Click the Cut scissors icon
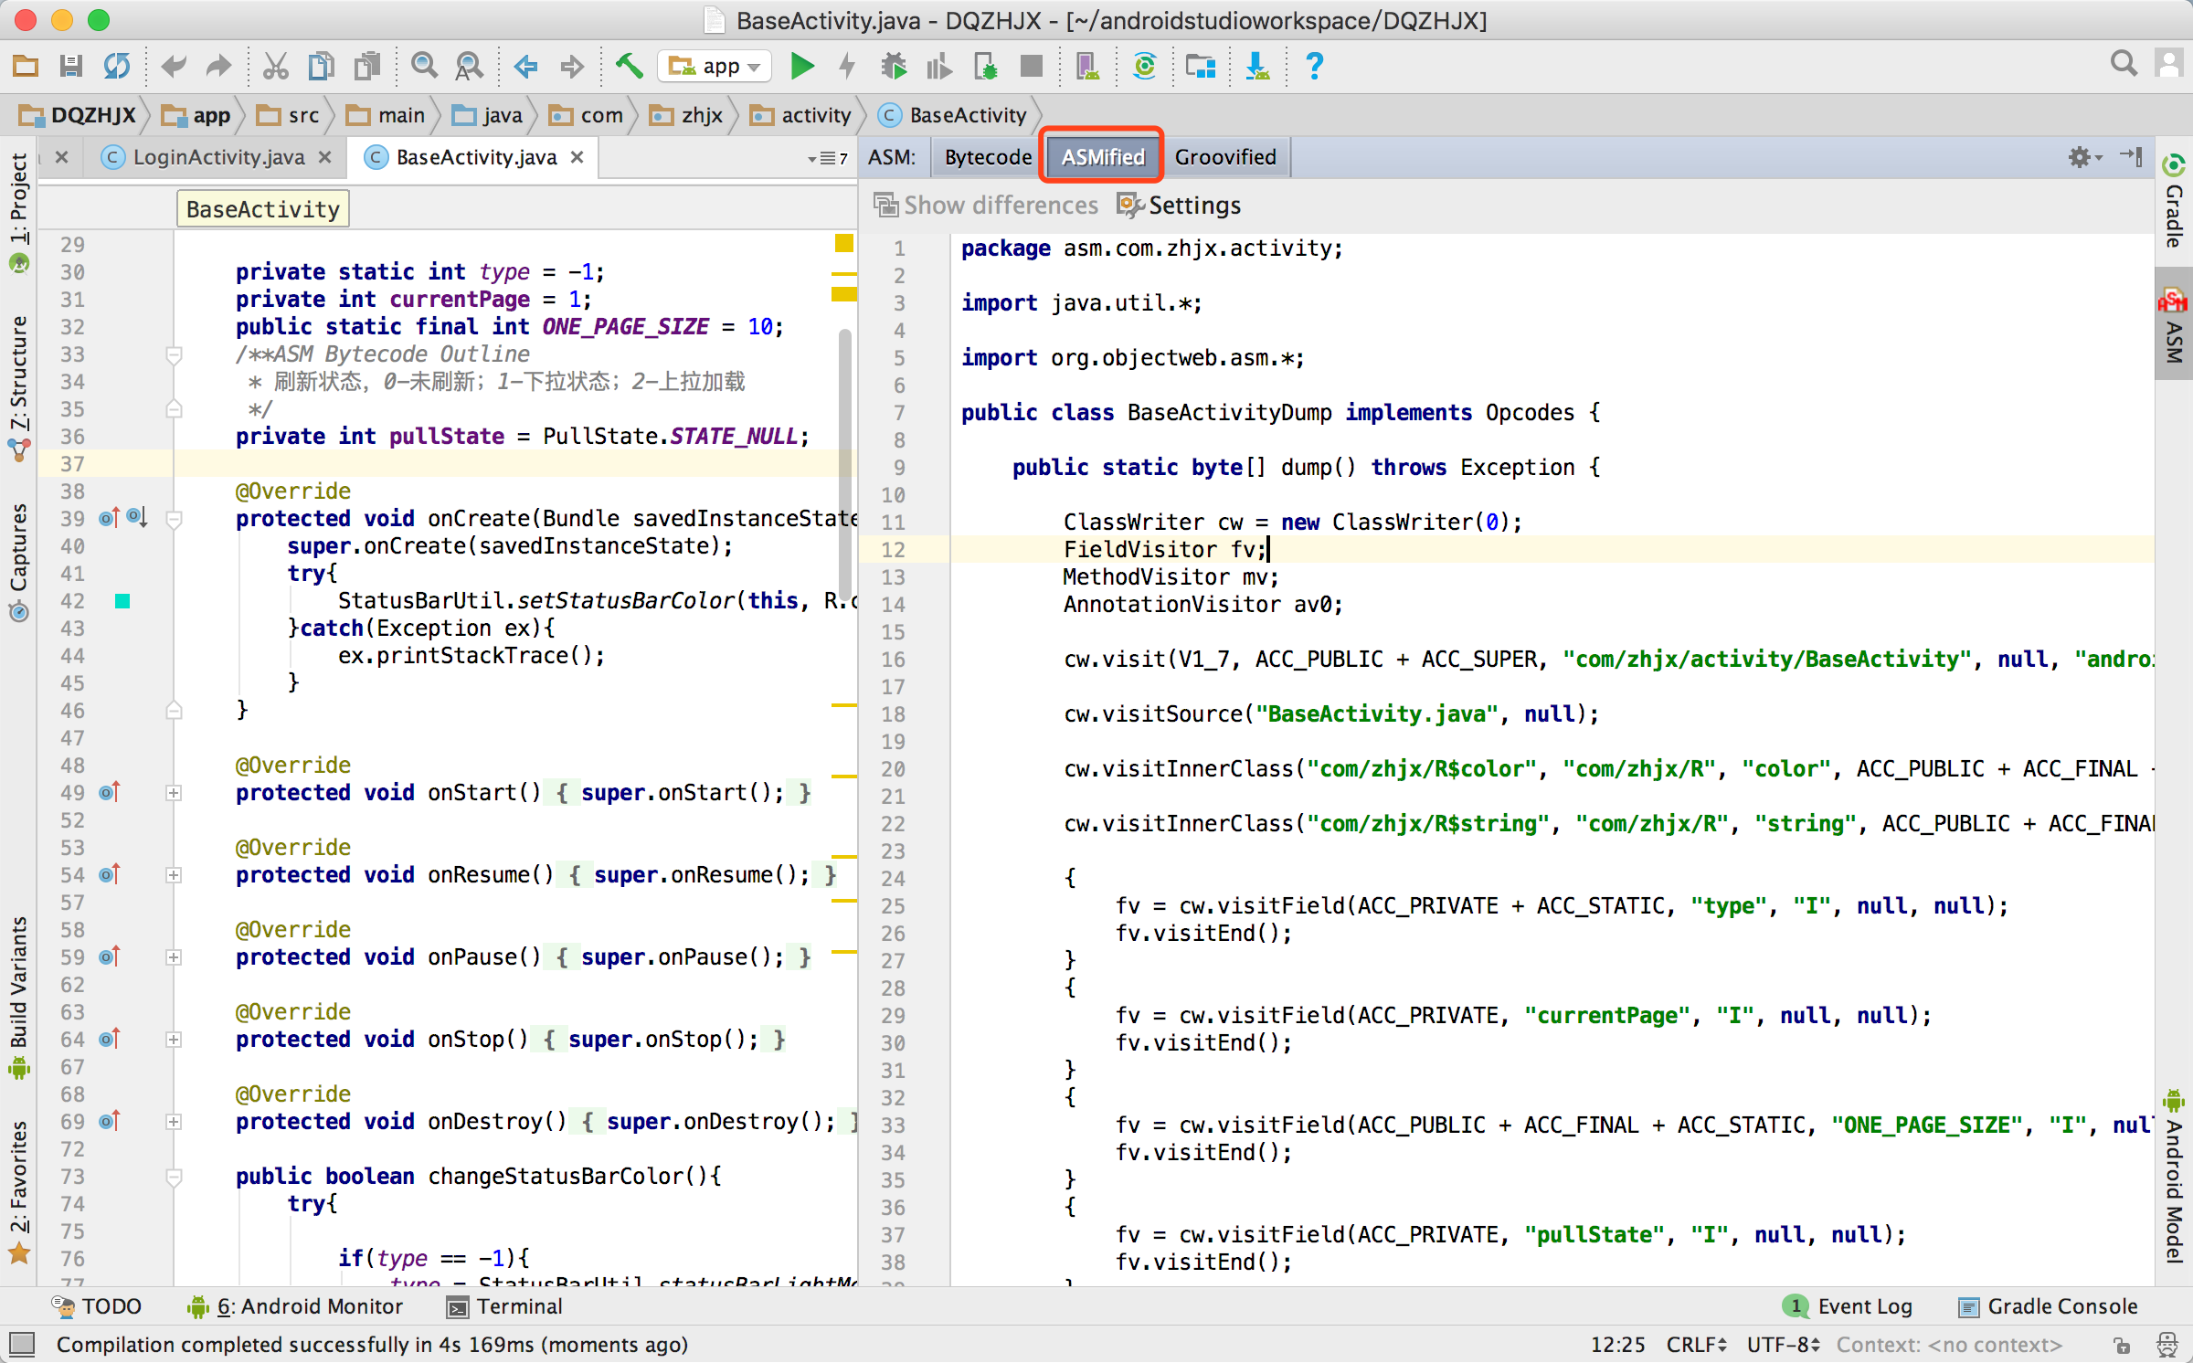Image resolution: width=2193 pixels, height=1363 pixels. [275, 66]
